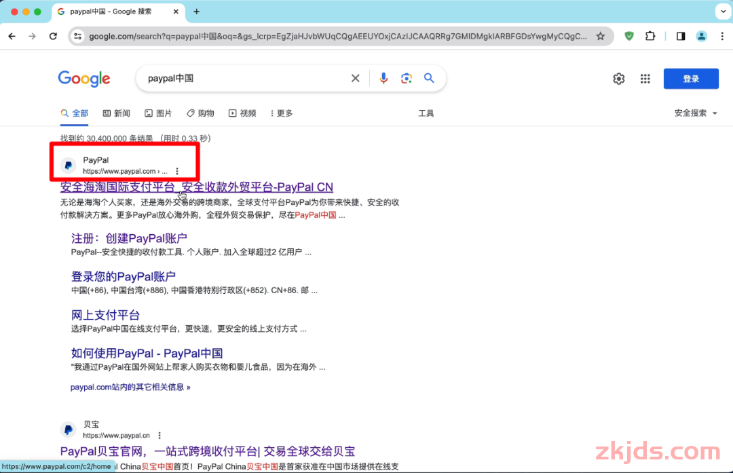Screen dimensions: 733x473
Task: Open a new tab with plus button
Action: (x=196, y=12)
